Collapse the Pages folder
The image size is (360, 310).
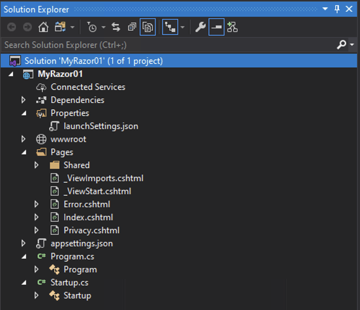pos(23,152)
